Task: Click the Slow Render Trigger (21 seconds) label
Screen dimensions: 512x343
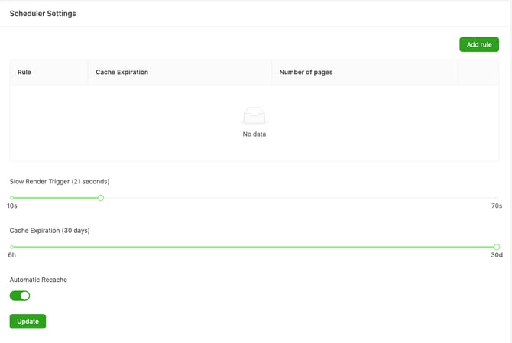Action: [60, 182]
